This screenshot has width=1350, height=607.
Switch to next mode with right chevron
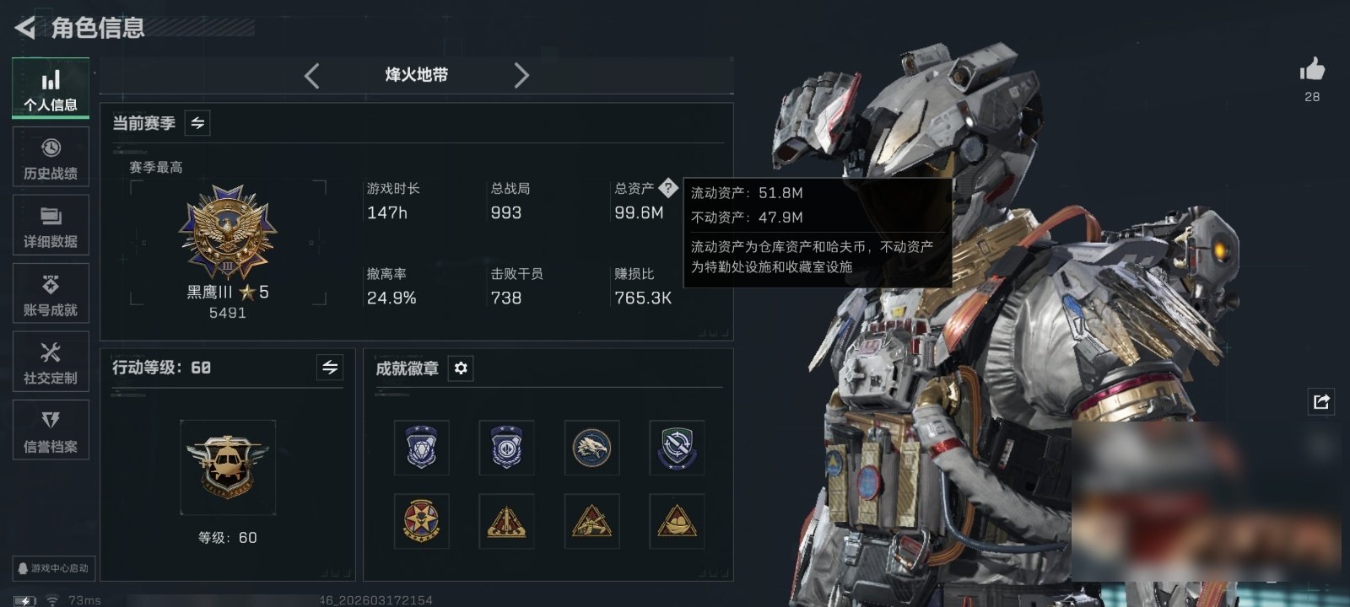coord(521,76)
